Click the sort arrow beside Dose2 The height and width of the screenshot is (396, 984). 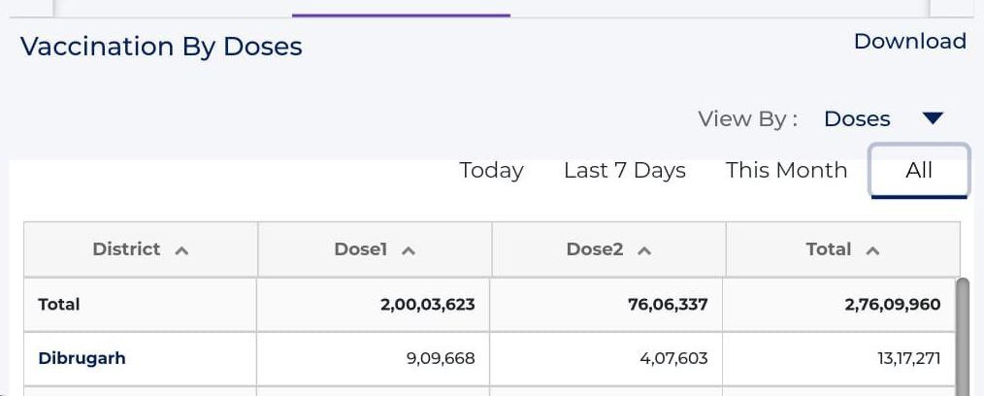pyautogui.click(x=643, y=250)
